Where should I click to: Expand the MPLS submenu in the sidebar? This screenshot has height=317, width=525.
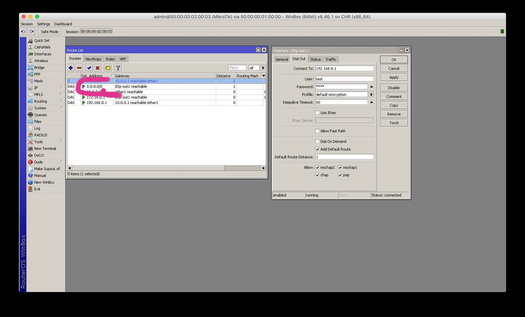[61, 95]
